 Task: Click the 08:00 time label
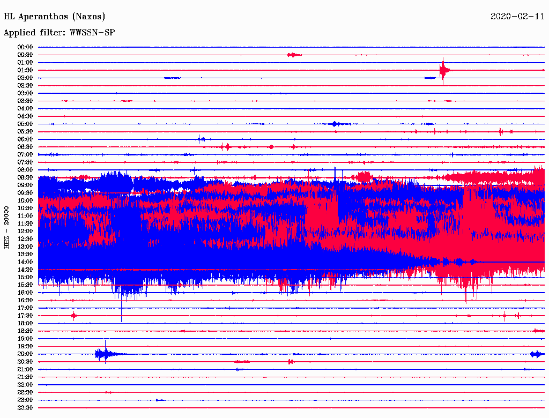[x=25, y=170]
